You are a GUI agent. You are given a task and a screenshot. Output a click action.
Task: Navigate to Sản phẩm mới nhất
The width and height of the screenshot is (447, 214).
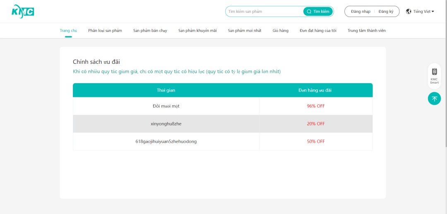coord(245,31)
